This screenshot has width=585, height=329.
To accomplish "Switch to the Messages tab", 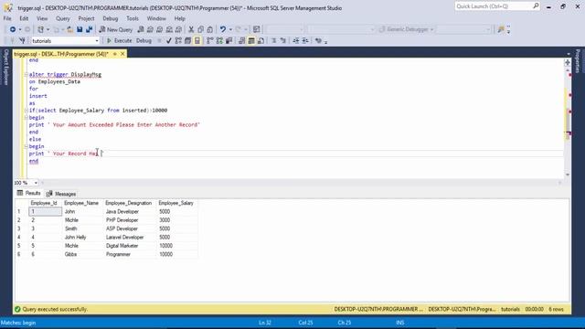I will [61, 194].
